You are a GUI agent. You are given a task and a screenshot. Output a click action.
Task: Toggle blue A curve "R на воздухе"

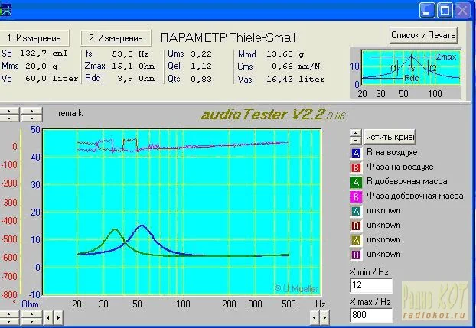(355, 152)
